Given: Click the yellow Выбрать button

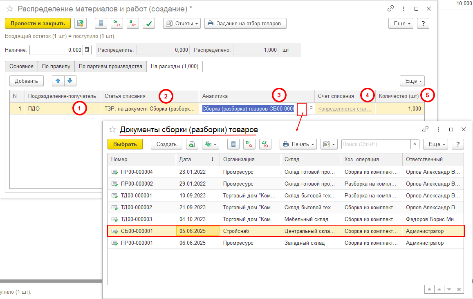Looking at the screenshot, I should point(125,144).
